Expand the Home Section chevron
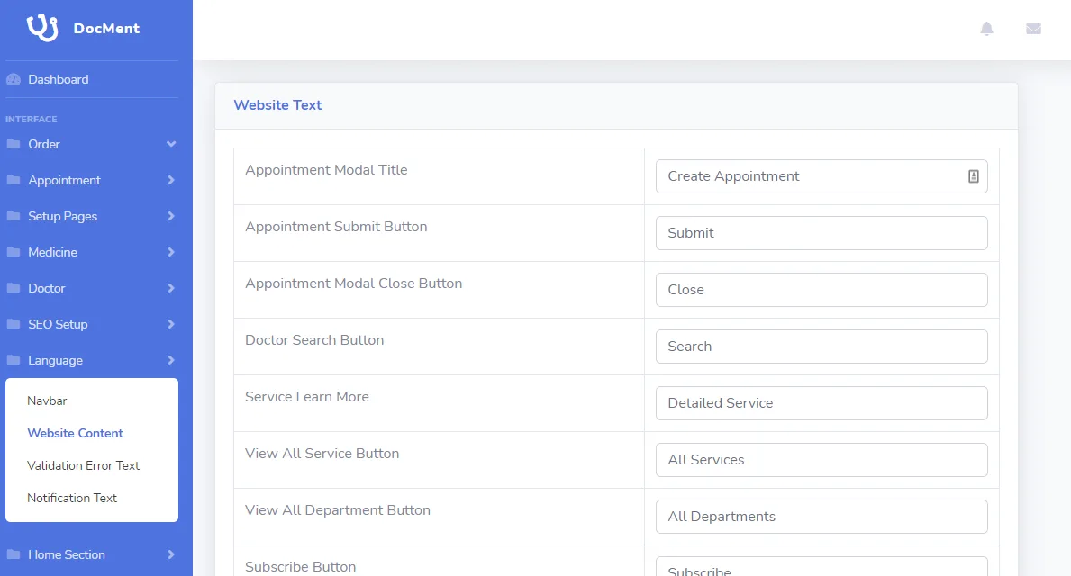 coord(171,554)
